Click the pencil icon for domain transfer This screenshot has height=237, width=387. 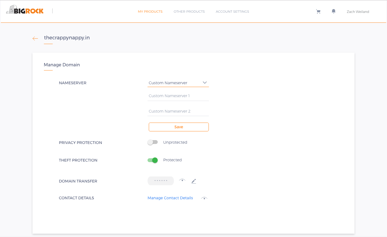point(194,181)
